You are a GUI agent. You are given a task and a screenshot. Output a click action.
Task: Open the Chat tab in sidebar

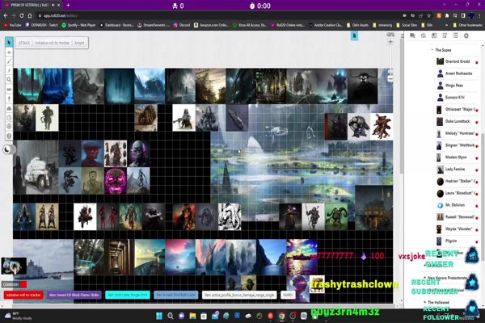click(x=412, y=36)
